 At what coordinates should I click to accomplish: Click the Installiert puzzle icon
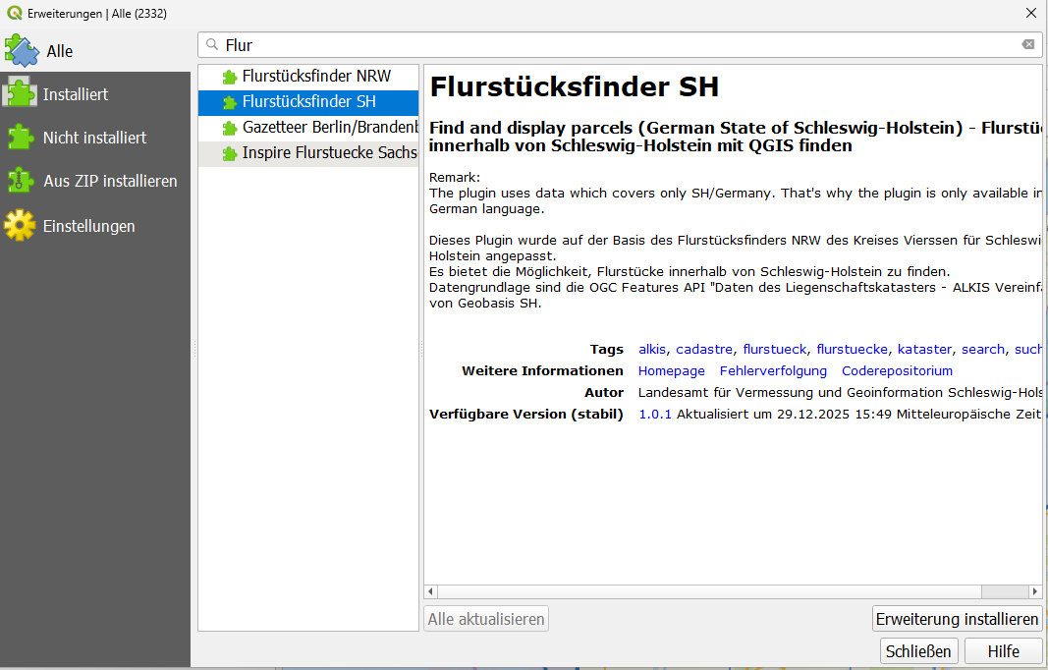click(20, 94)
